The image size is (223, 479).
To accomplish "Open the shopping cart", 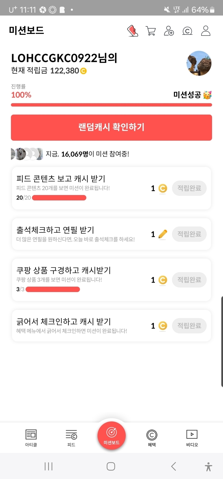I will [150, 31].
